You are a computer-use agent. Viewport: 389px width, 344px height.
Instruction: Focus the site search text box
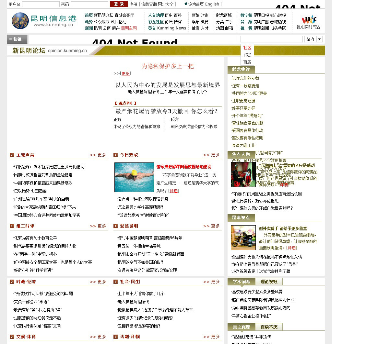tap(271, 39)
